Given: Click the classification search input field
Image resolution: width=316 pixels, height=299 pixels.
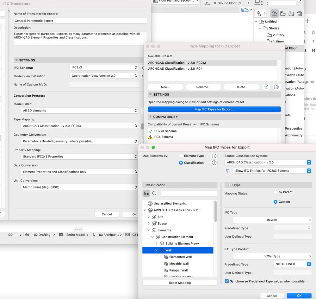Looking at the screenshot, I should pyautogui.click(x=189, y=193).
